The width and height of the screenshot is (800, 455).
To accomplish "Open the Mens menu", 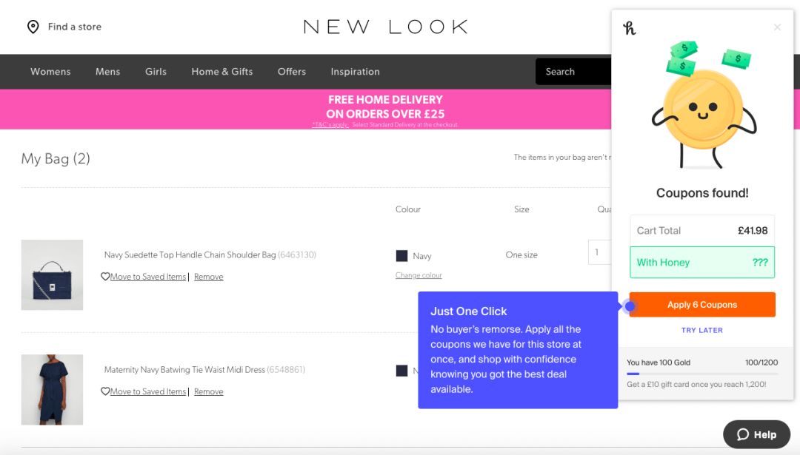I will [x=107, y=71].
